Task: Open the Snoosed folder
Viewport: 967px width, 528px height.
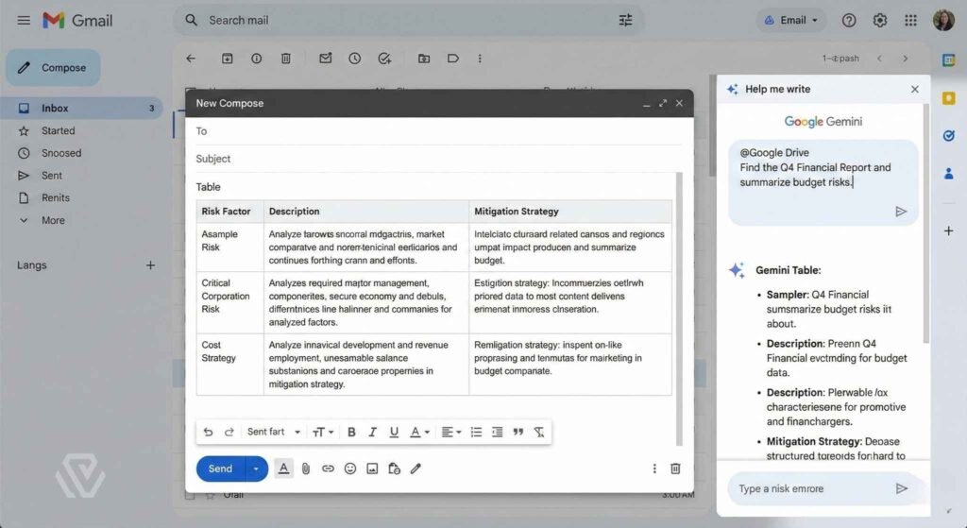Action: 61,153
